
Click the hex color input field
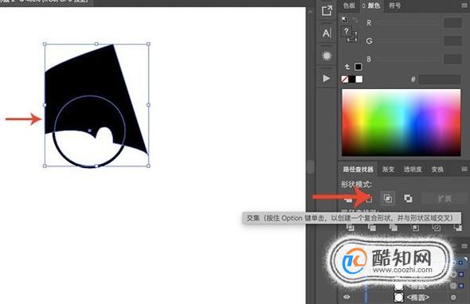(x=440, y=80)
